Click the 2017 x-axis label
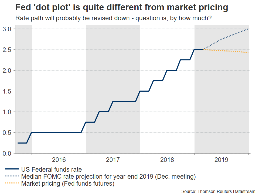 click(x=113, y=160)
